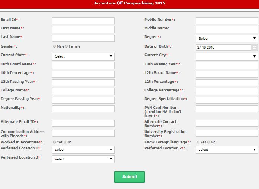Choose Yes for Know Foreign language
259x189 pixels.
click(198, 142)
